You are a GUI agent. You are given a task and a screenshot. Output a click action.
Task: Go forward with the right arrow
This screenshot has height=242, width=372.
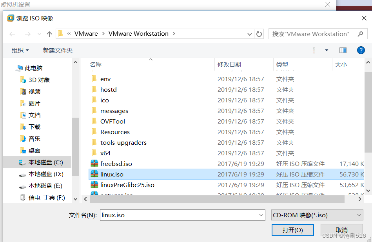(27, 34)
